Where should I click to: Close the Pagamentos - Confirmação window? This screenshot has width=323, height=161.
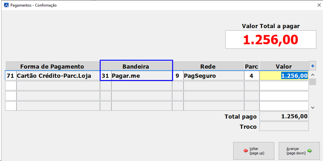318,6
